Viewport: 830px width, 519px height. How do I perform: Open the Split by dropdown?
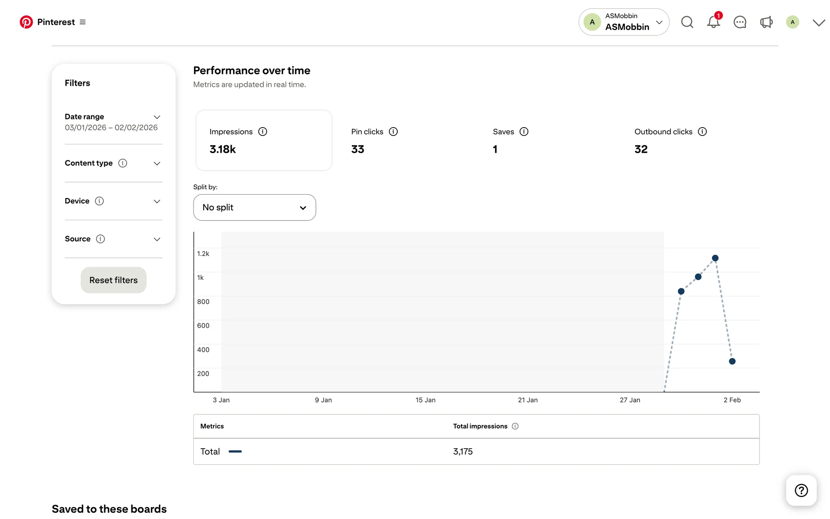[x=254, y=208]
